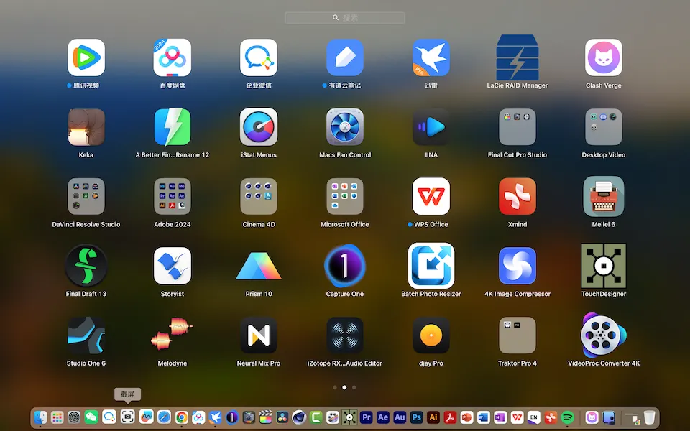This screenshot has width=690, height=431.
Task: Go to the third Launchpad page dot
Action: point(354,387)
